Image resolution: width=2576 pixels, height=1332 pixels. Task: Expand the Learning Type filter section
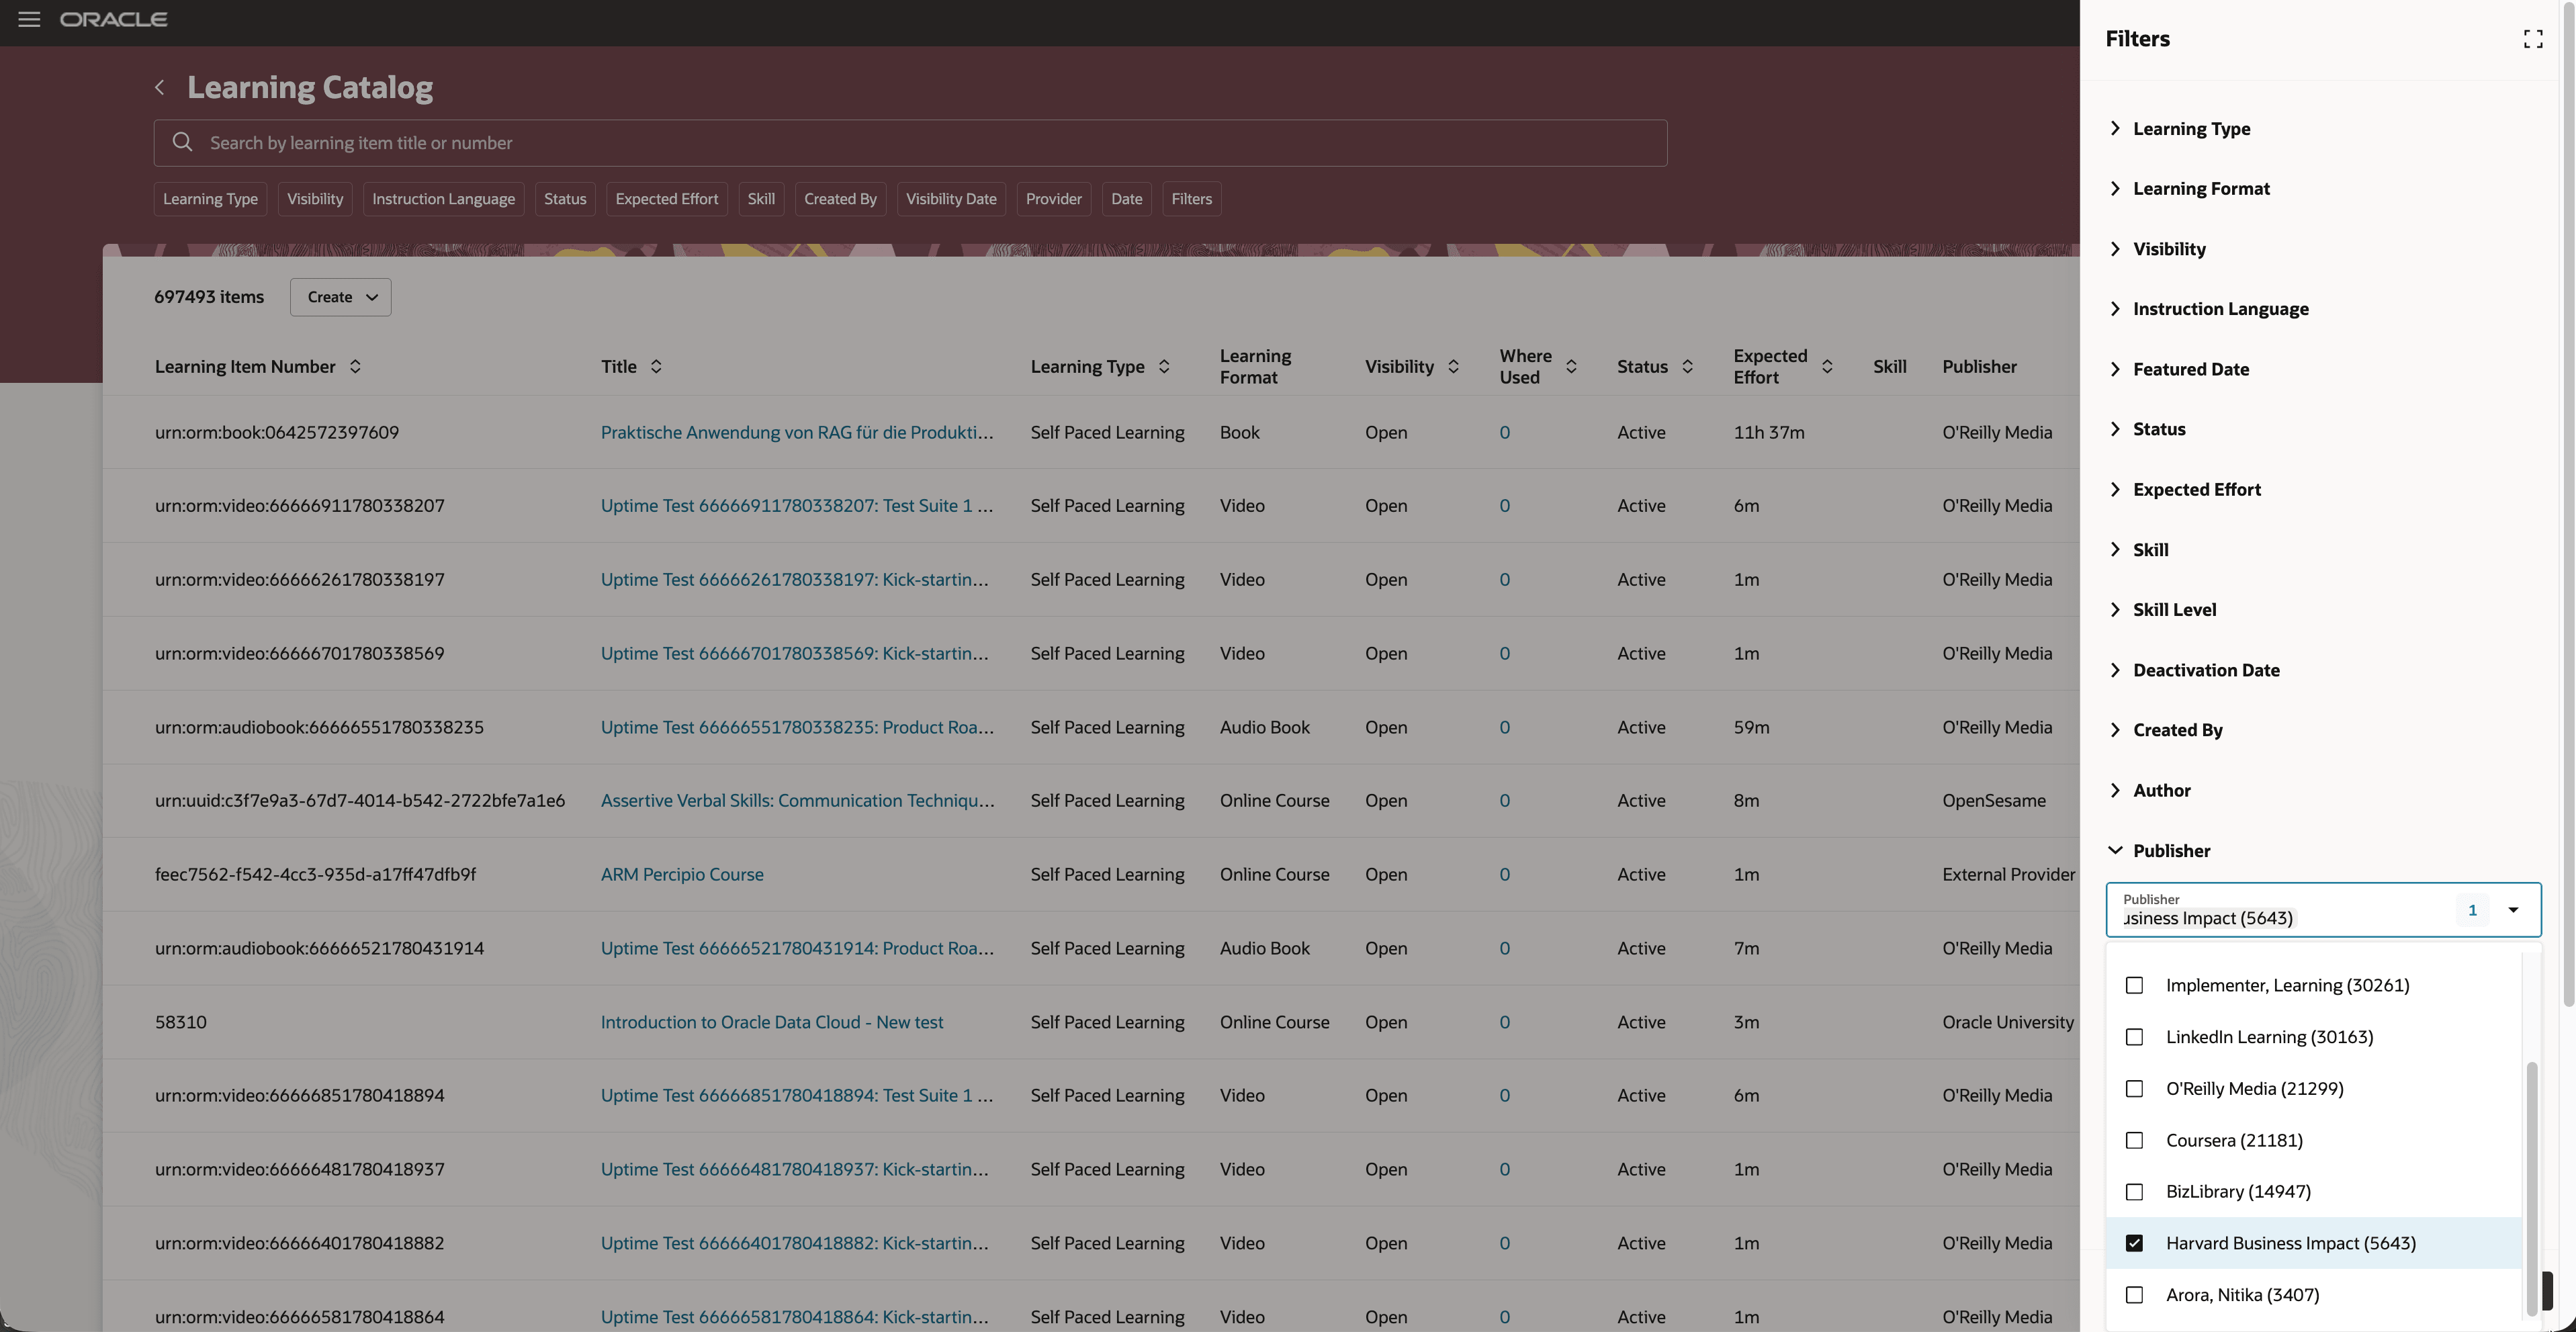(2115, 128)
